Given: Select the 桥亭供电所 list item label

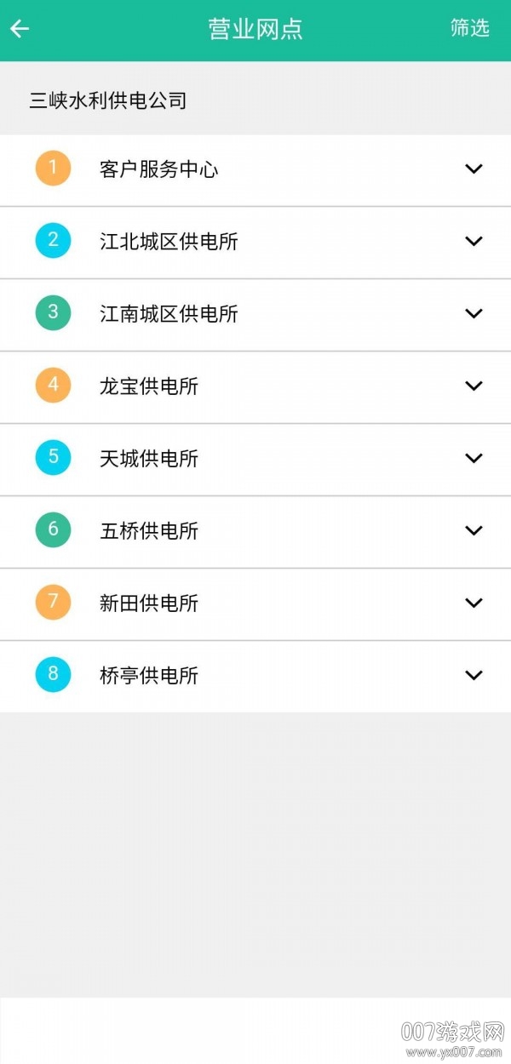Looking at the screenshot, I should [x=149, y=676].
